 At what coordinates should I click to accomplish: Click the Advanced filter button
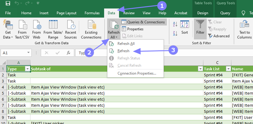pyautogui.click(x=219, y=36)
